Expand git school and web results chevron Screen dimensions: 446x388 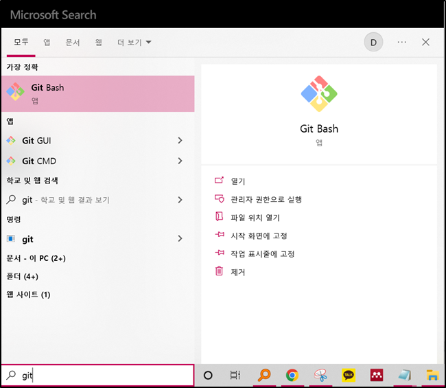[x=180, y=200]
